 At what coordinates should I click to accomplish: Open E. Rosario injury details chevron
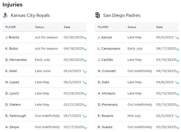177,116
